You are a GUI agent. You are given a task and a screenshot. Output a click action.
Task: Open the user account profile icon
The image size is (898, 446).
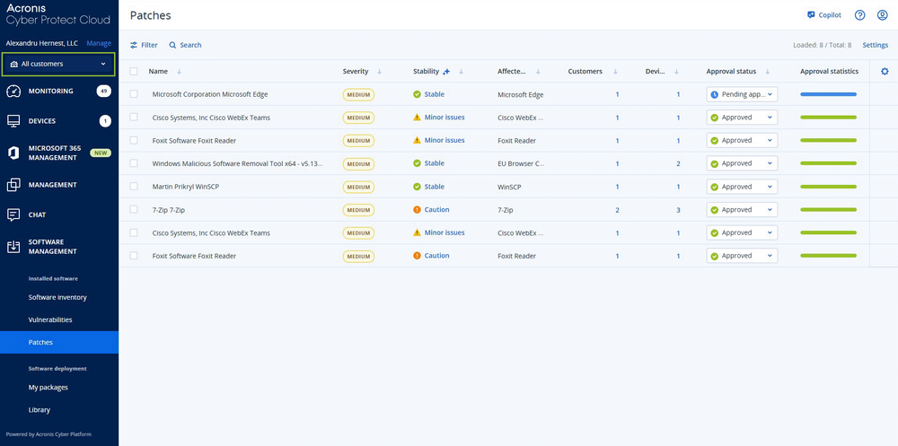(x=882, y=15)
